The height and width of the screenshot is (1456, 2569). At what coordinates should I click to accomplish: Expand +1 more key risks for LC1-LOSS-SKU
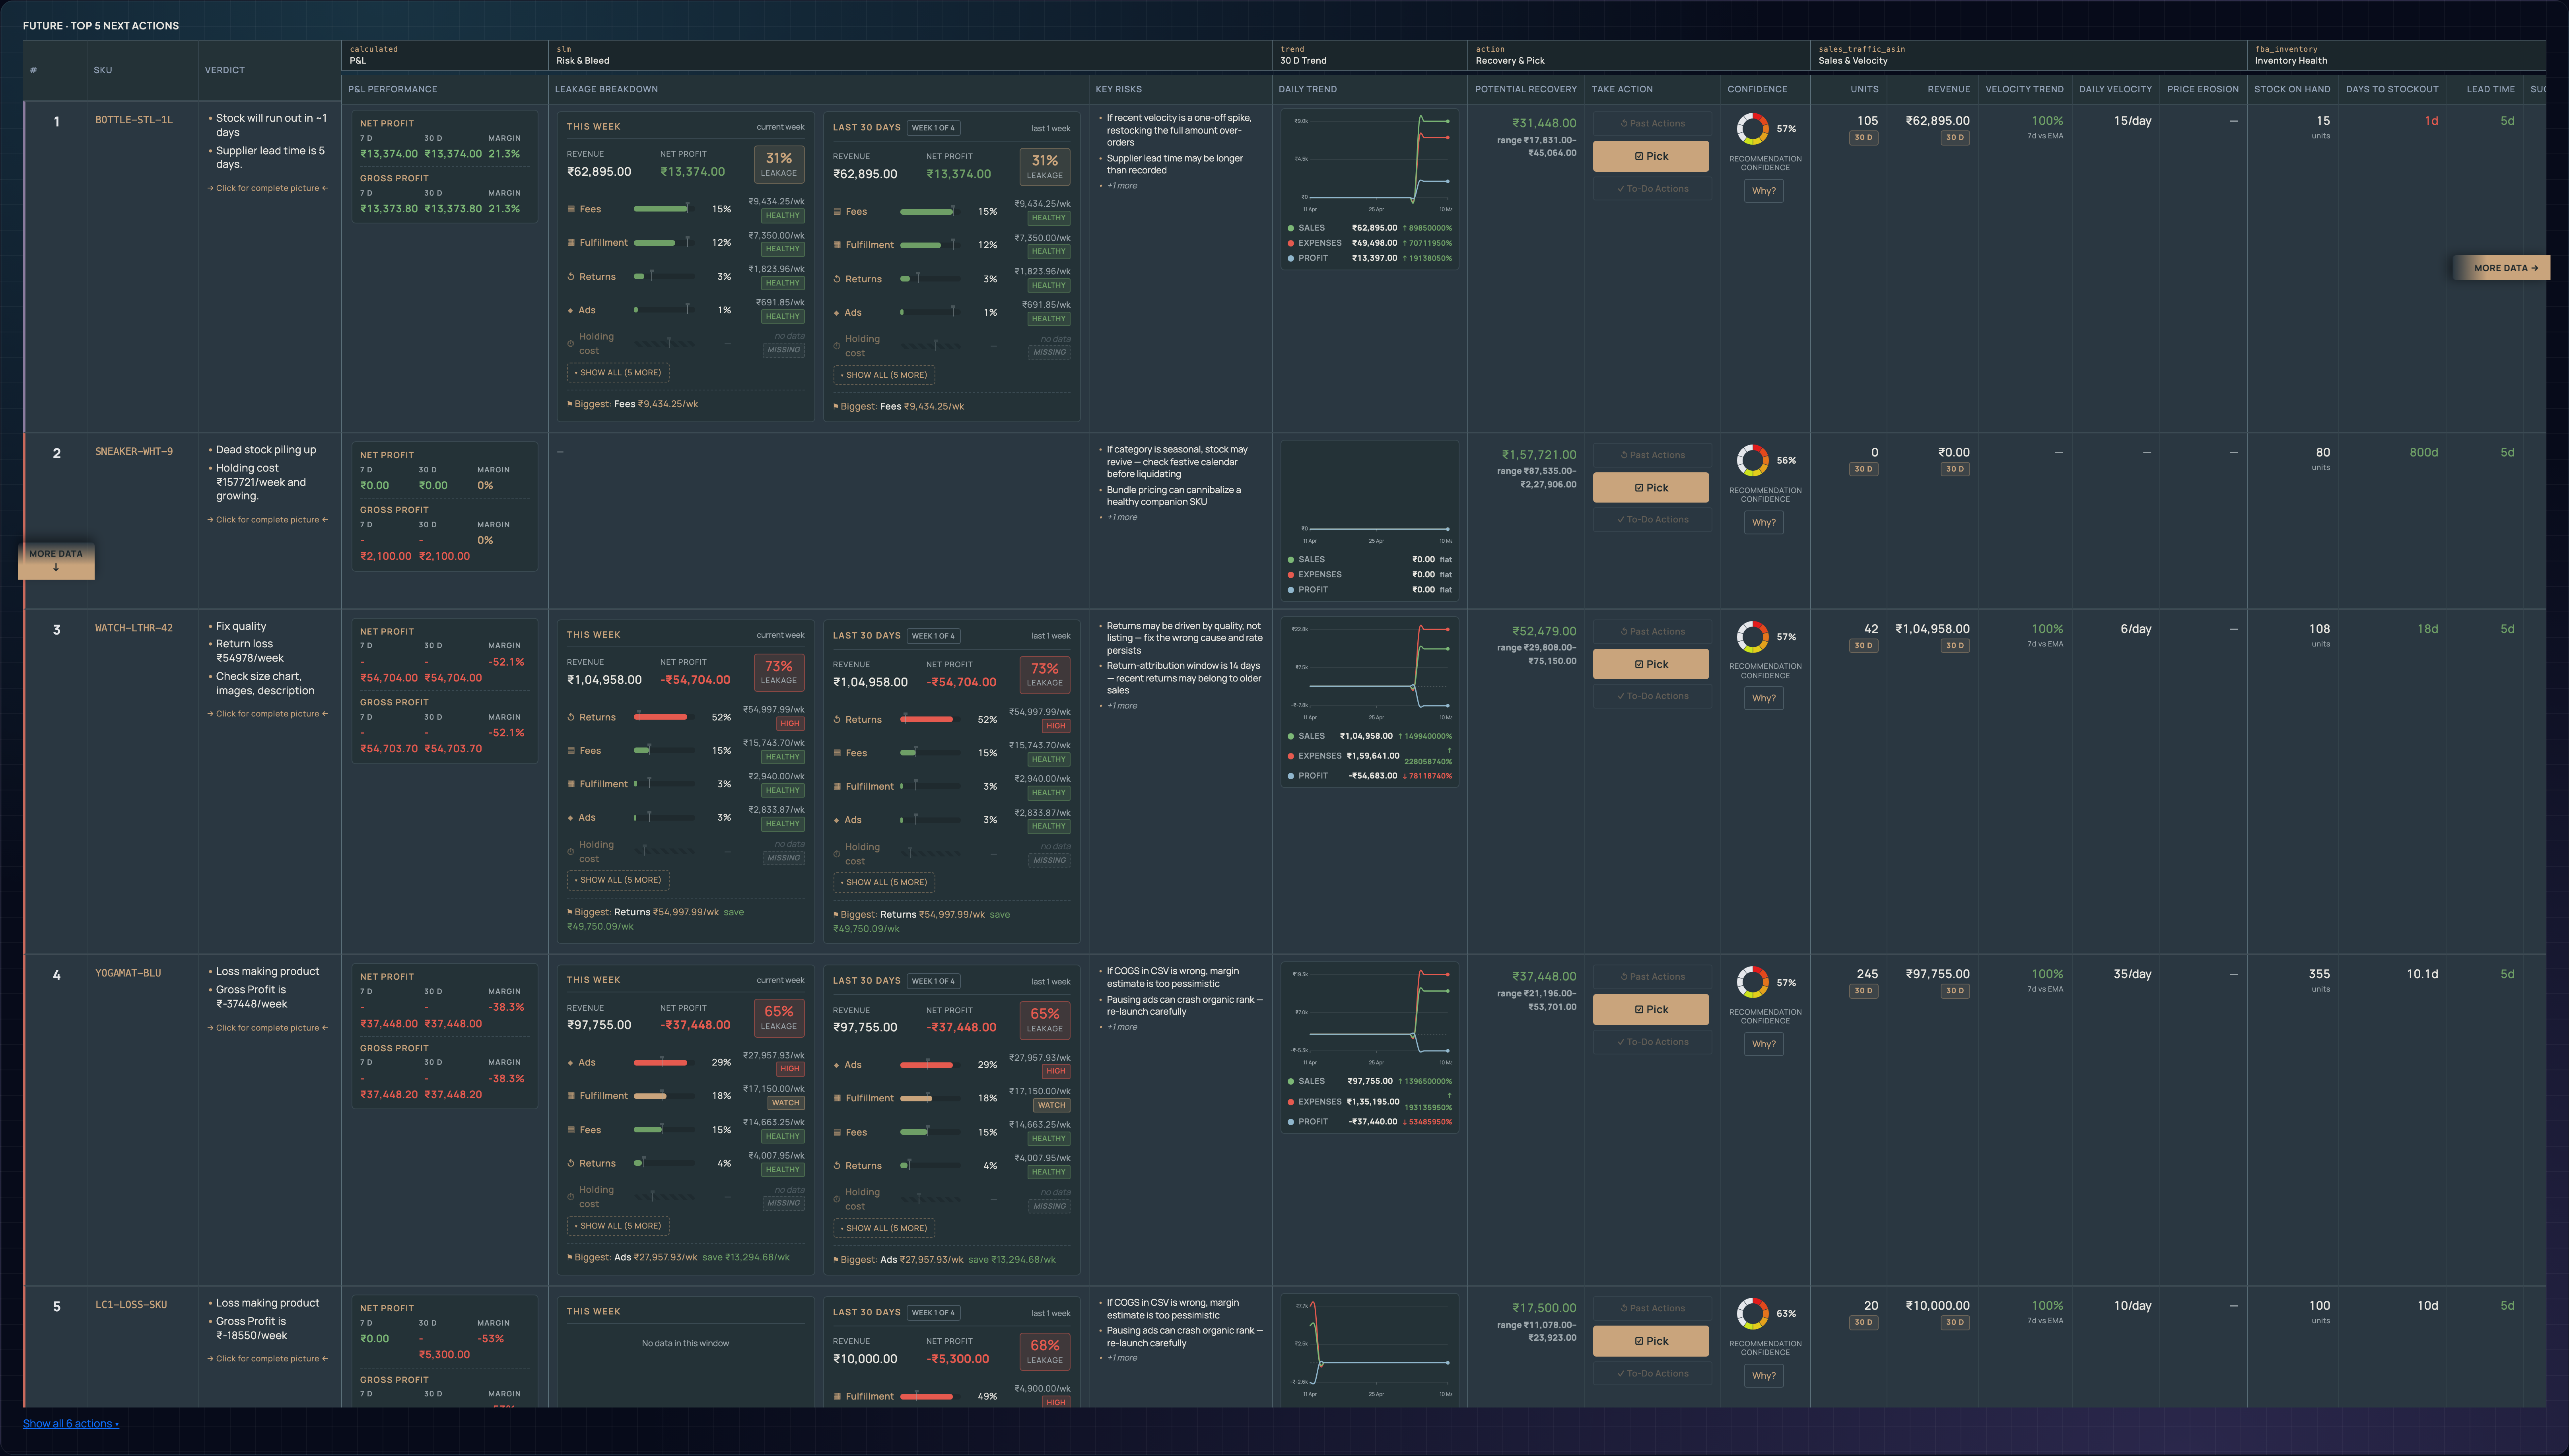[1122, 1358]
